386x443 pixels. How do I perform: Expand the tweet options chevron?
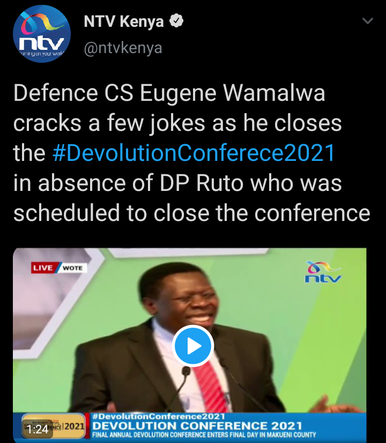point(367,20)
